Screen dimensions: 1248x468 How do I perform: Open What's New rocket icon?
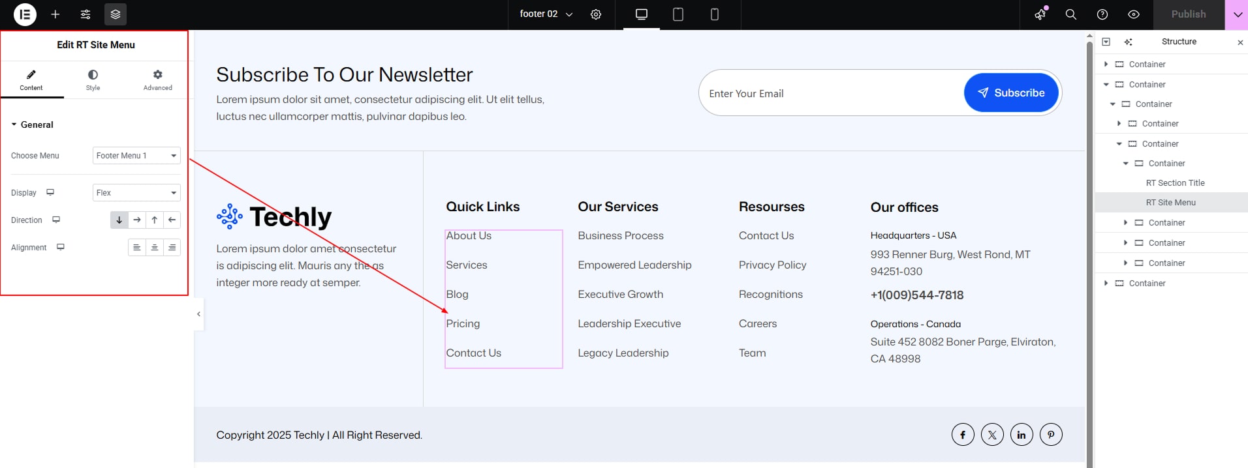coord(1040,14)
